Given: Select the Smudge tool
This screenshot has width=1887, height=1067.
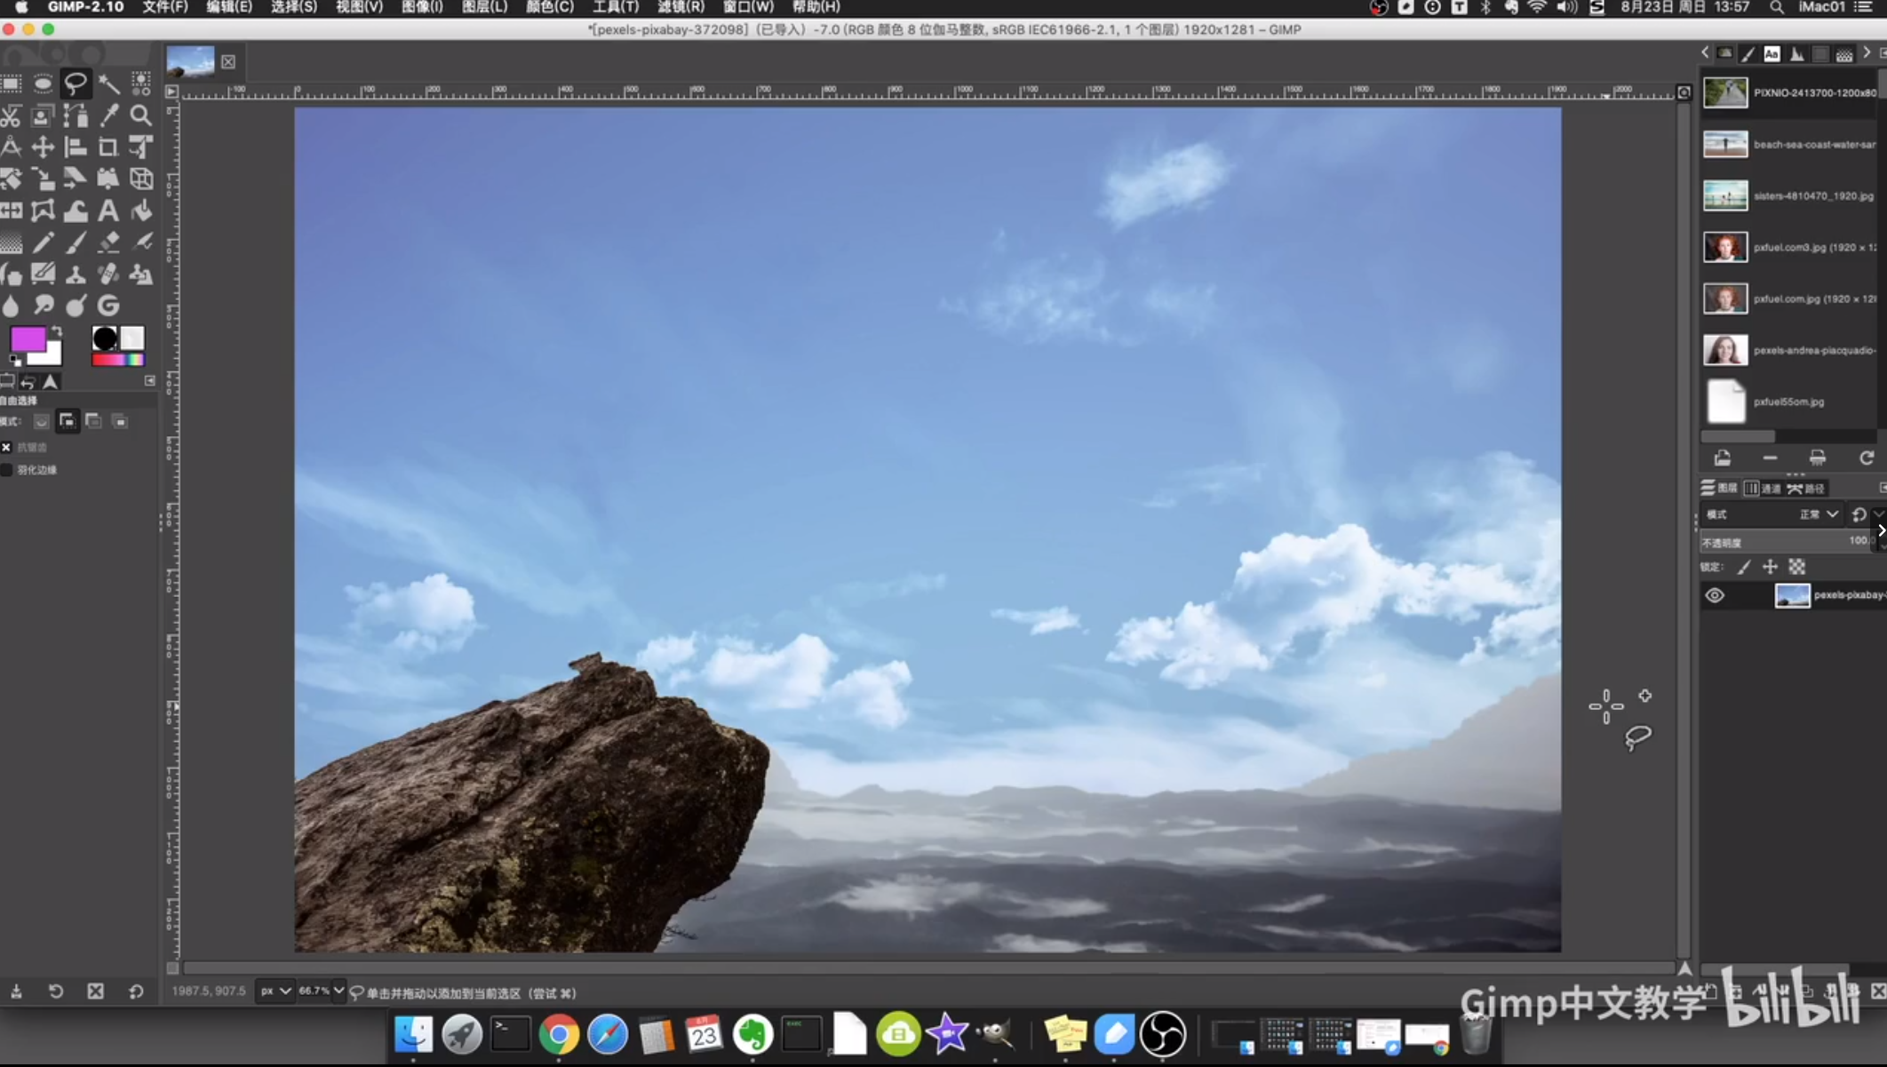Looking at the screenshot, I should point(43,306).
